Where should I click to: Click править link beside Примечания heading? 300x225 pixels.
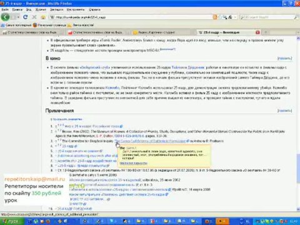click(284, 111)
